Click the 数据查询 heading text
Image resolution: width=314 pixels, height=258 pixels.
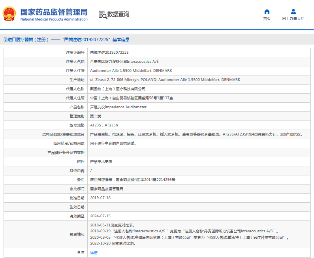pyautogui.click(x=118, y=14)
